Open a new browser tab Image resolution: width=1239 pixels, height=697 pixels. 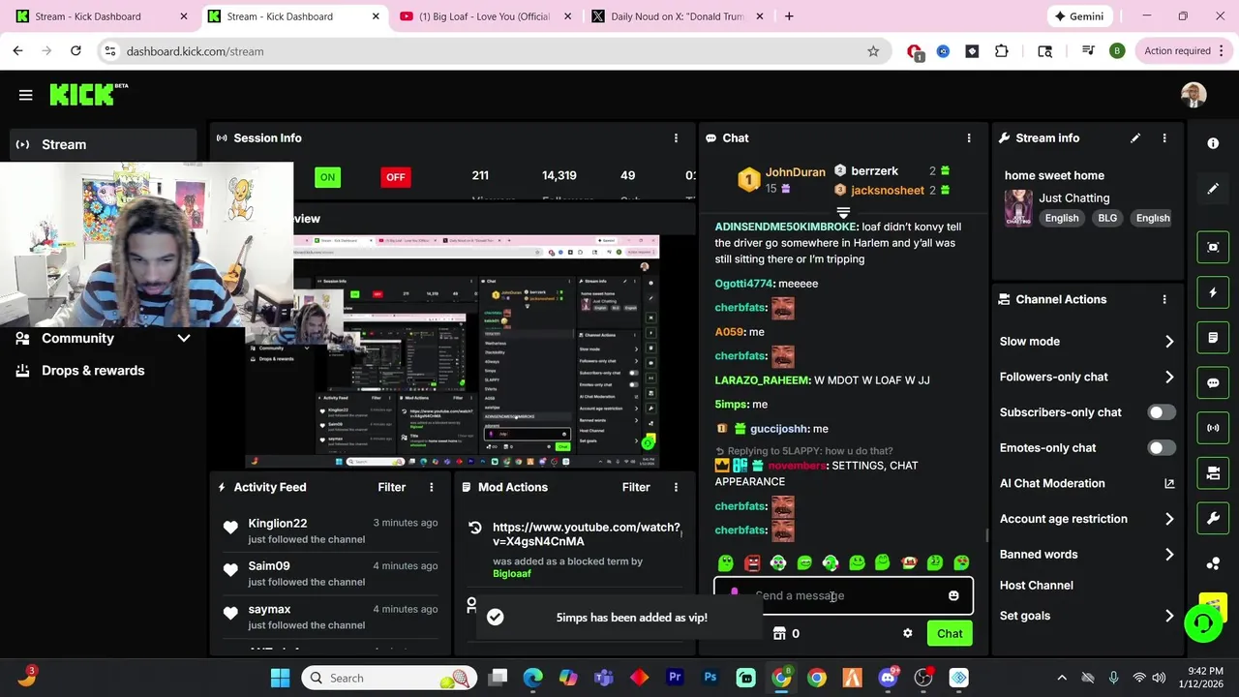[x=789, y=16]
